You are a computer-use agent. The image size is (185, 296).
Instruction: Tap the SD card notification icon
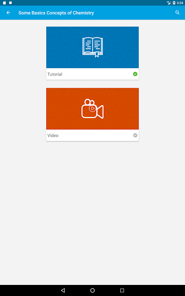click(4, 3)
